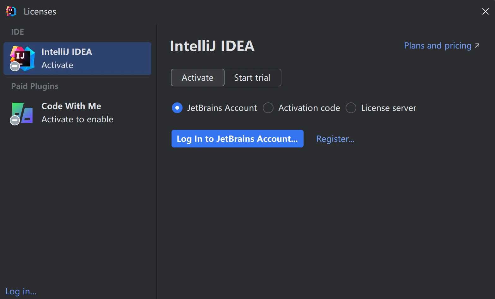Click the IntelliJ IDEA logo in title bar
The image size is (495, 299).
click(x=11, y=11)
